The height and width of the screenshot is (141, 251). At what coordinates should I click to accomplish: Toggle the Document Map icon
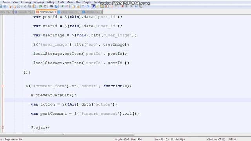pos(102,6)
